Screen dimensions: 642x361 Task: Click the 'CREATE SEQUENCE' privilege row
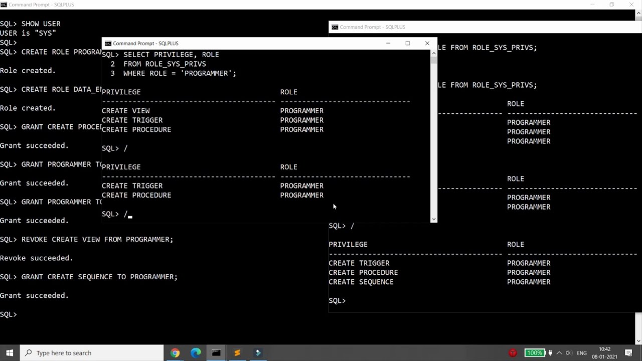pyautogui.click(x=439, y=282)
